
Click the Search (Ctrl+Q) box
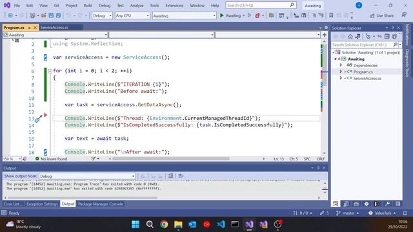point(261,5)
